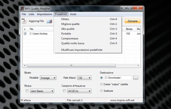Click the file list scroll-left arrow

tap(25, 65)
